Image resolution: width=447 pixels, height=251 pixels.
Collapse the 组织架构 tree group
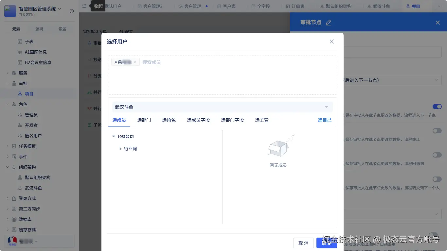pos(8,167)
